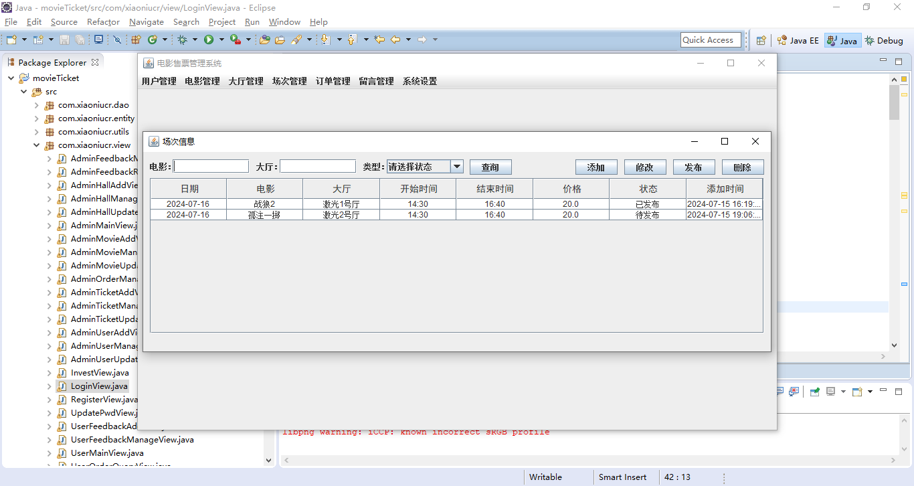Select the 战狼2 table row

(456, 204)
